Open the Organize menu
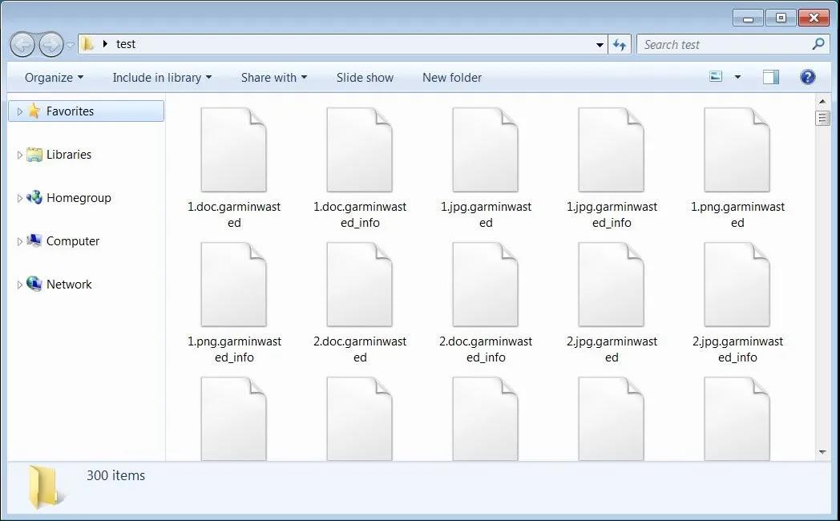The image size is (840, 521). pyautogui.click(x=55, y=78)
